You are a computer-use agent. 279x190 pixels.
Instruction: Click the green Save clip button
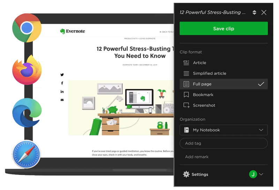click(224, 29)
